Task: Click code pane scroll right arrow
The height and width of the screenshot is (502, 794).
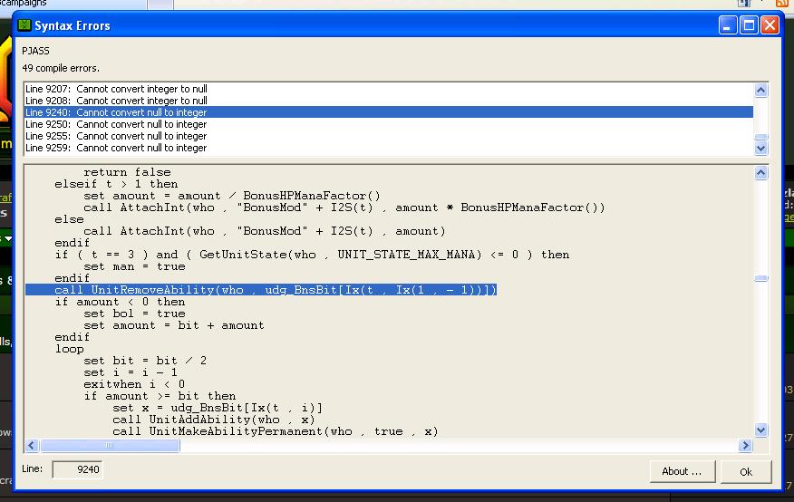Action: click(x=745, y=445)
